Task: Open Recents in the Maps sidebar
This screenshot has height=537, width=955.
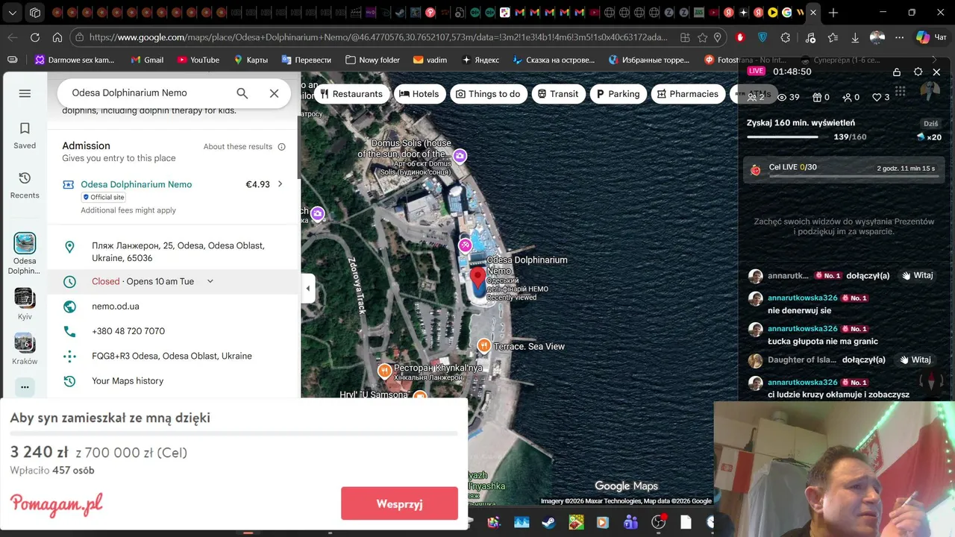Action: coord(25,185)
